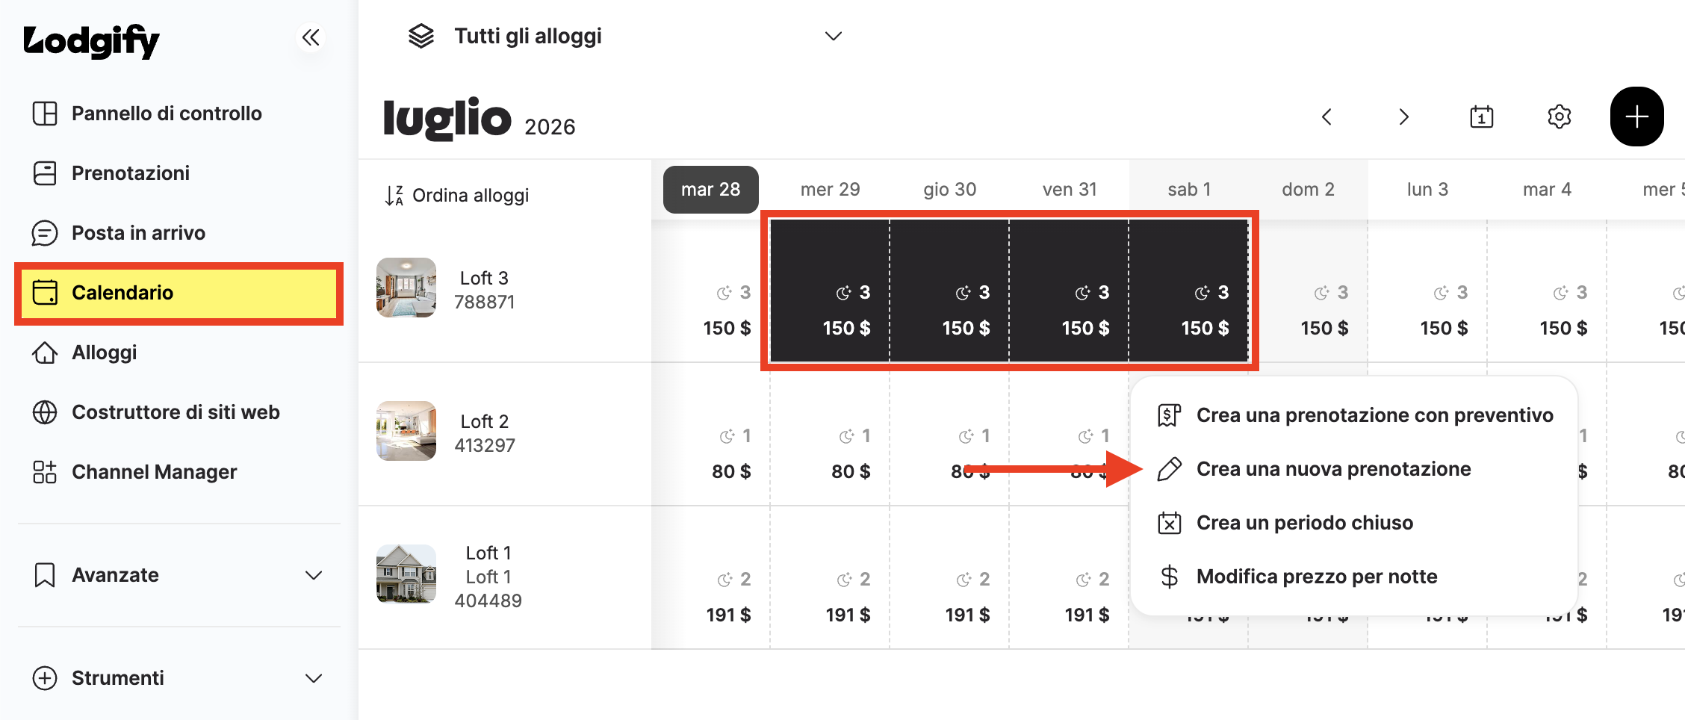Viewport: 1685px width, 720px height.
Task: Jump to today using calendar icon
Action: [x=1481, y=117]
